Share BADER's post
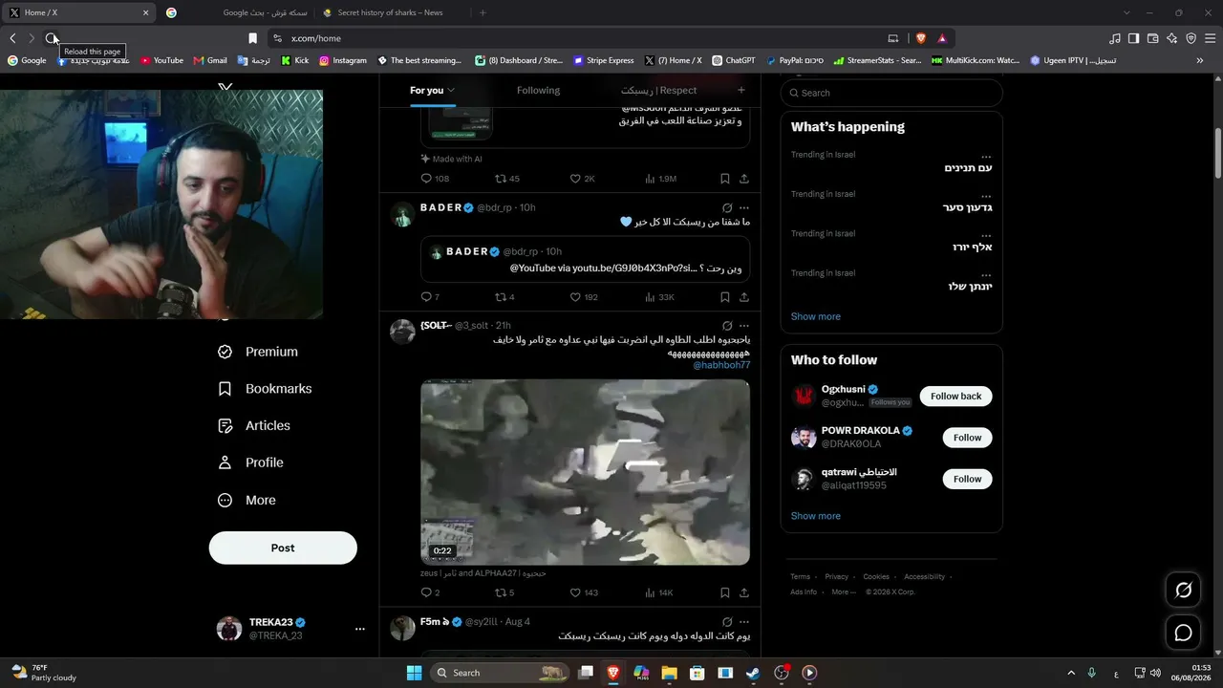This screenshot has width=1223, height=688. click(x=744, y=297)
